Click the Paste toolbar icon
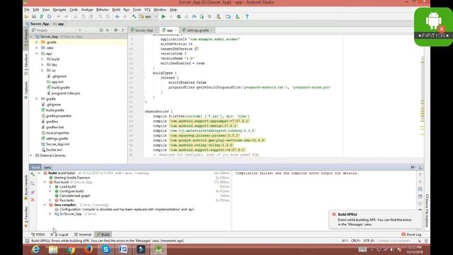The height and width of the screenshot is (255, 453). click(x=91, y=17)
